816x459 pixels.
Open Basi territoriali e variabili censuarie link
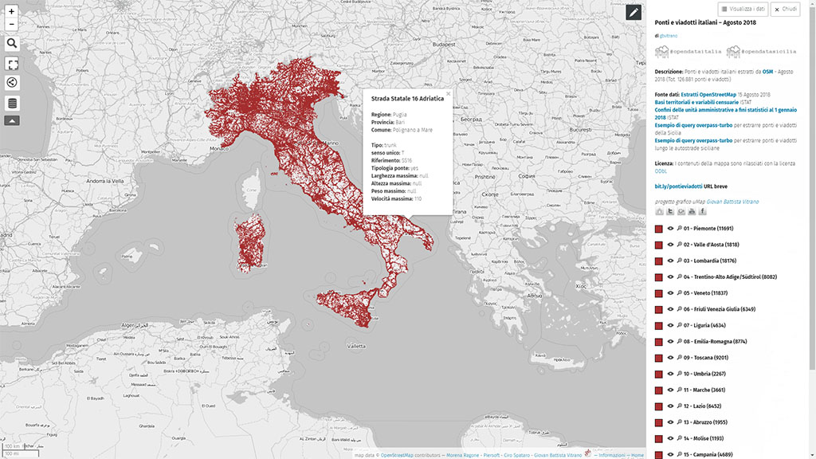click(696, 103)
